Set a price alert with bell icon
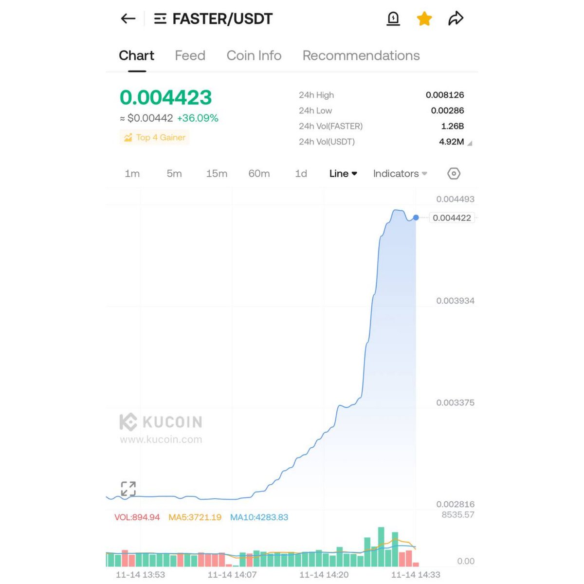 pyautogui.click(x=393, y=19)
